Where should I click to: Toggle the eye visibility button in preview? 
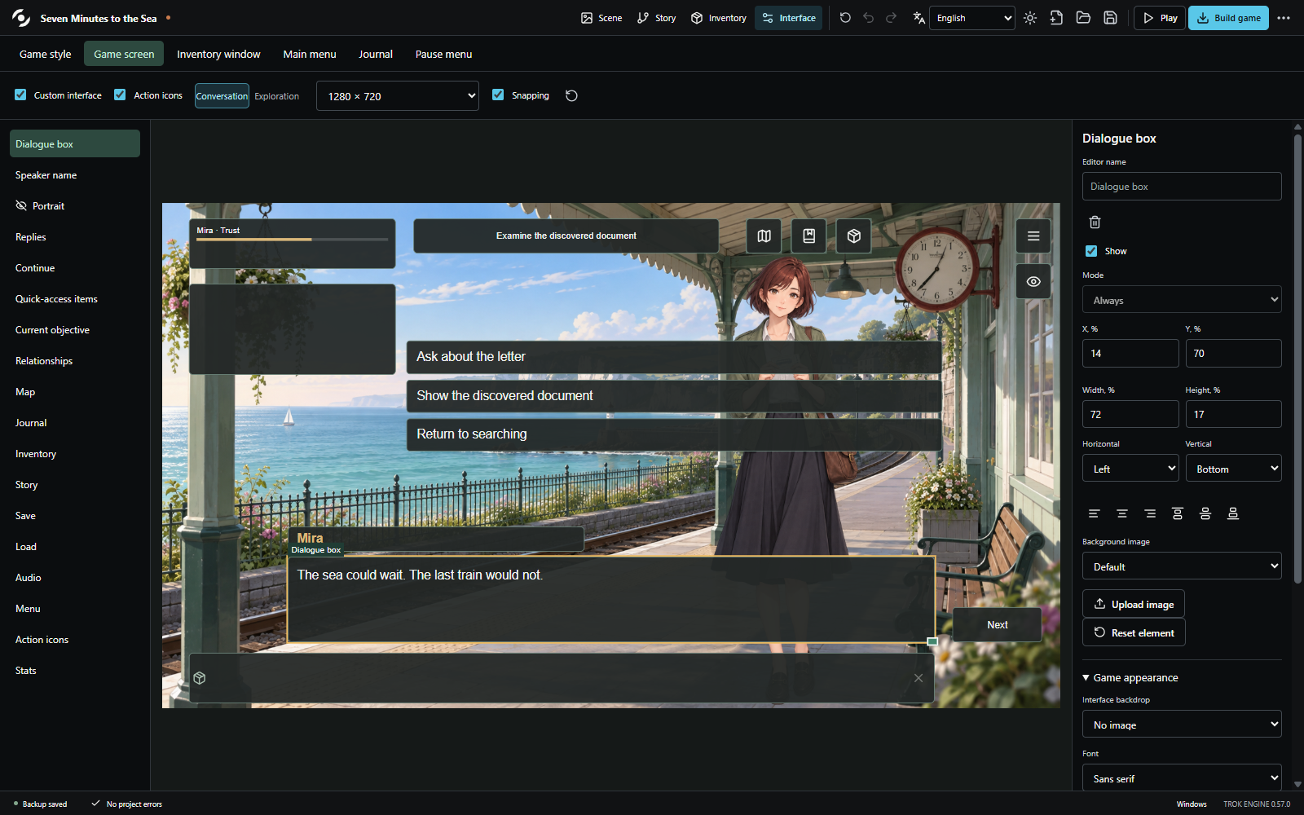pos(1033,281)
